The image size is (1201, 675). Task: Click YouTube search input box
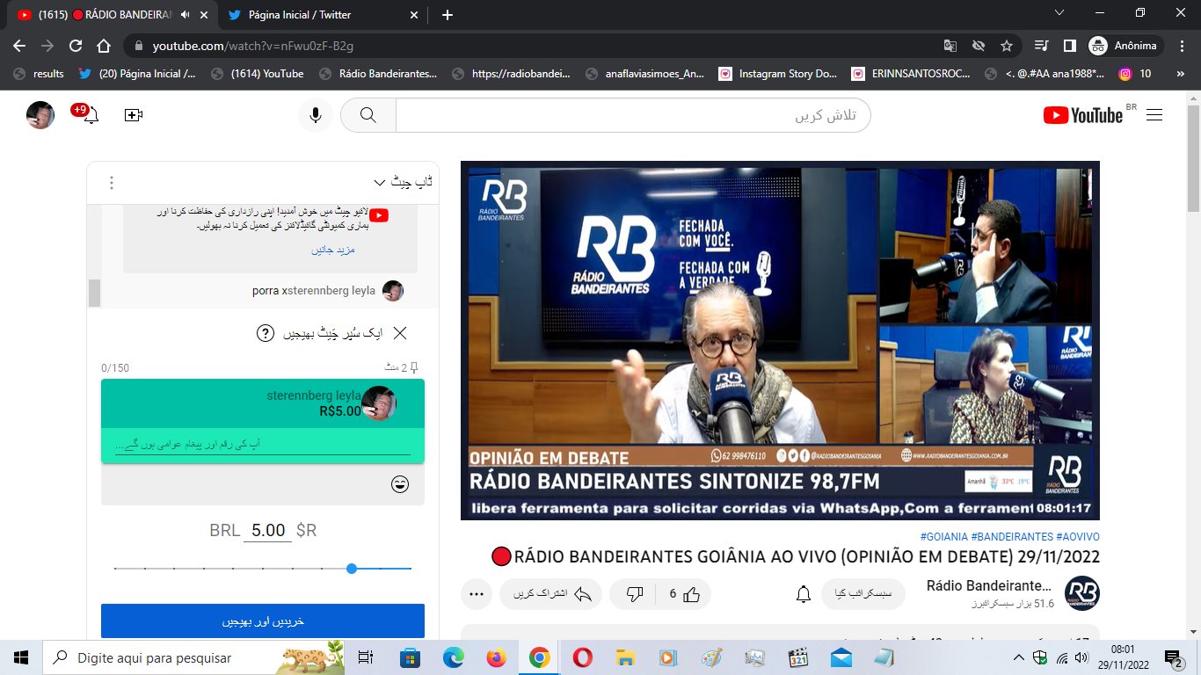pyautogui.click(x=633, y=115)
